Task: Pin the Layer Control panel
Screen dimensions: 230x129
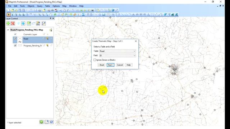Action: (50, 18)
